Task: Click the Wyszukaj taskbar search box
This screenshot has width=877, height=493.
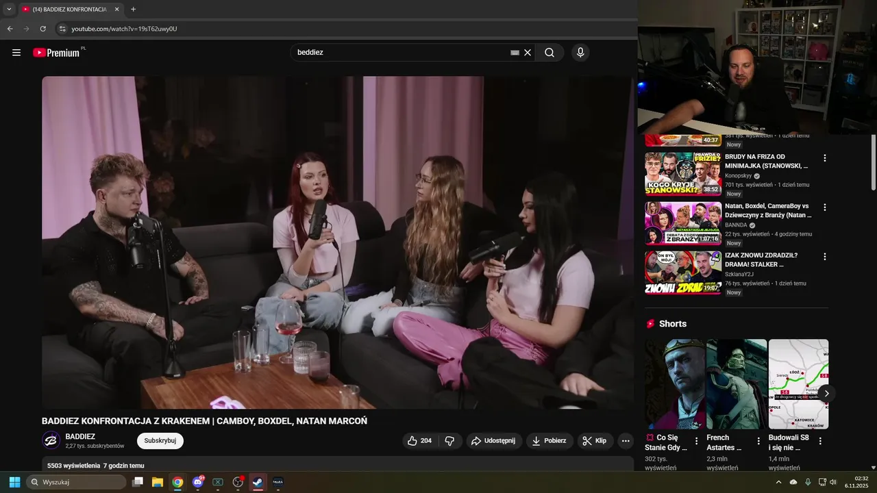Action: coord(76,482)
